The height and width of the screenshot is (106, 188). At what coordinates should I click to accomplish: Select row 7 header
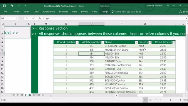(x=2, y=54)
